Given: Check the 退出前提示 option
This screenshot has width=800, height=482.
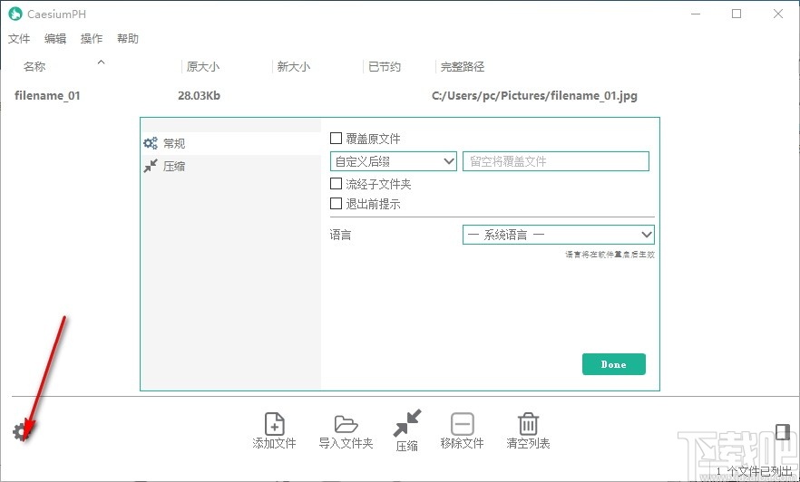Looking at the screenshot, I should coord(336,203).
